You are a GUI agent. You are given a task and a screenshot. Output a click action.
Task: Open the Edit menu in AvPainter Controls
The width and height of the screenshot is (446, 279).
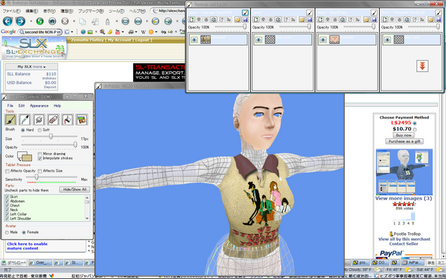(22, 105)
